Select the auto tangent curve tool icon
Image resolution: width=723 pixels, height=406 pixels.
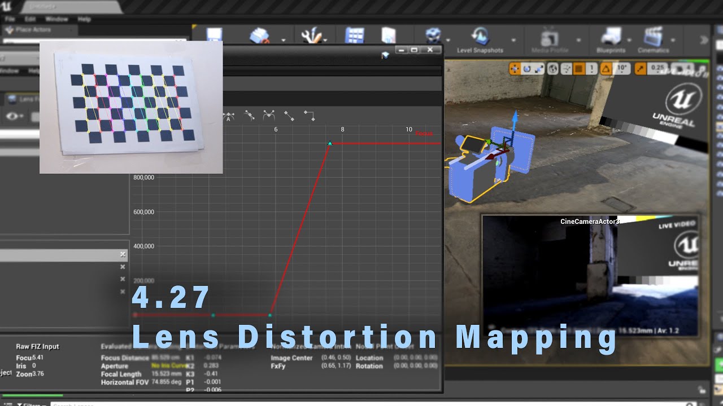pyautogui.click(x=229, y=116)
